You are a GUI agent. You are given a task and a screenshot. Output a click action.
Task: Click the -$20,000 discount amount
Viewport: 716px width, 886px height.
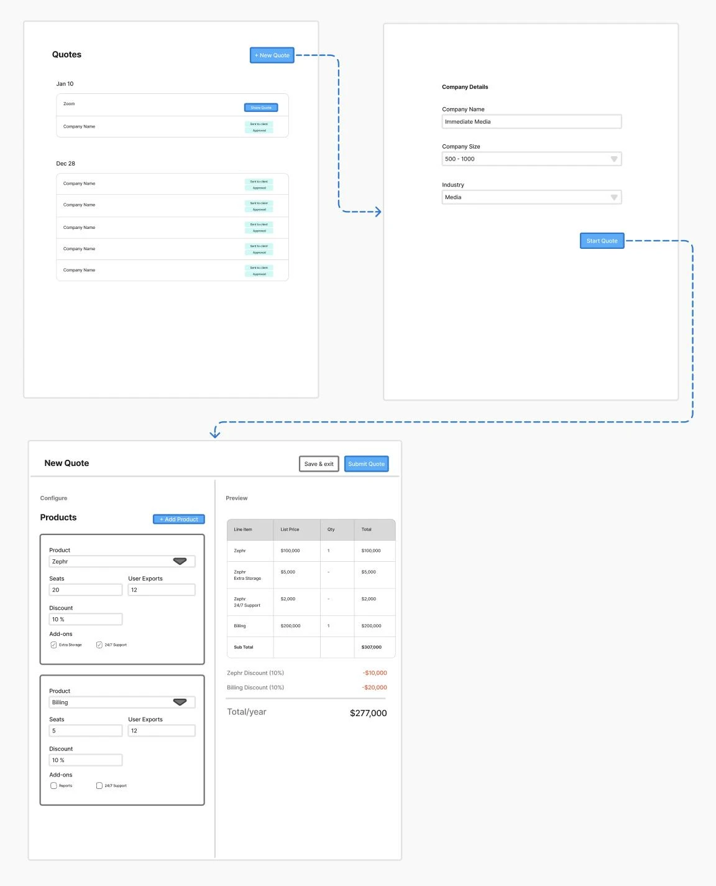pos(375,688)
